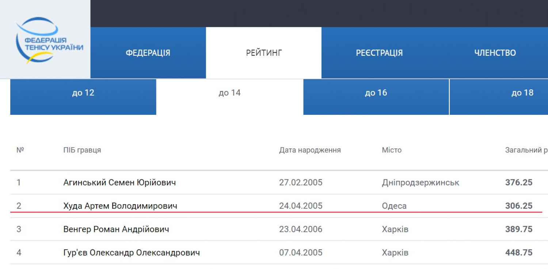Switch to the до 16 age tab
This screenshot has width=548, height=269.
(x=376, y=93)
